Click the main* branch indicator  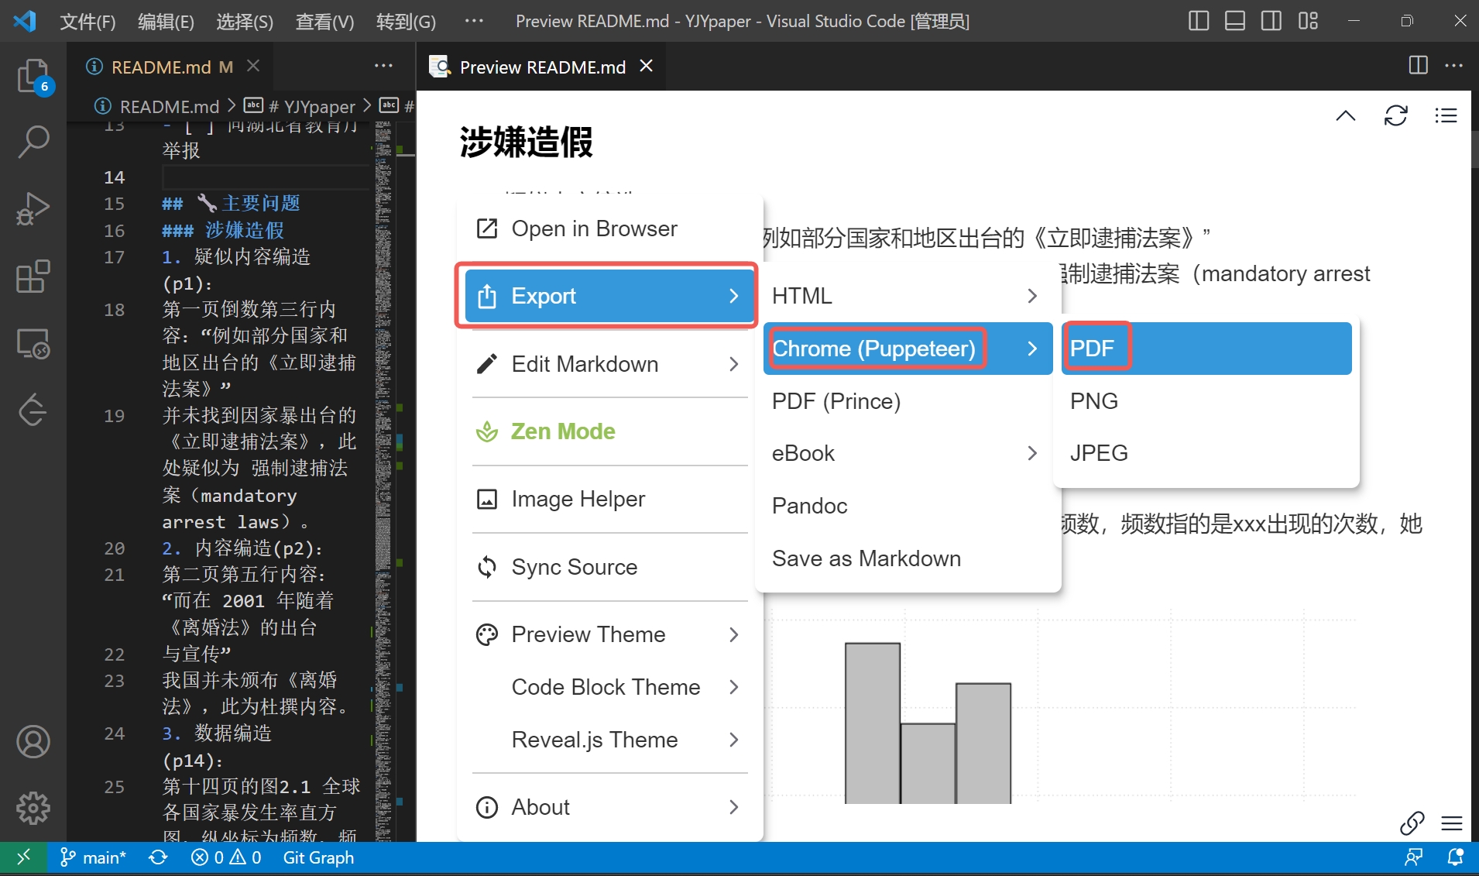[93, 857]
